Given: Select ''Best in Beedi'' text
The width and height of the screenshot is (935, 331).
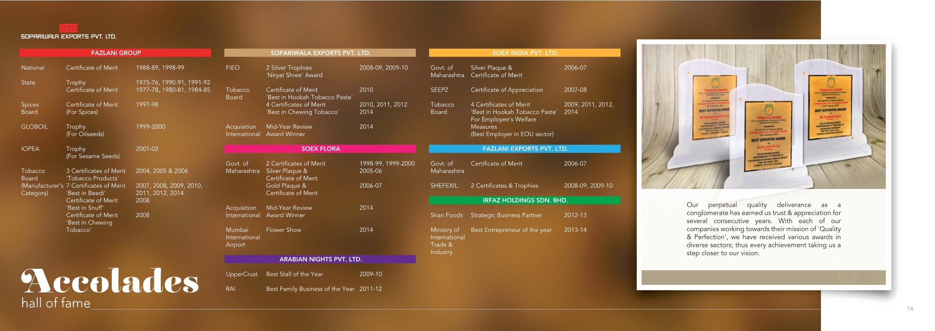Looking at the screenshot, I should (x=86, y=193).
